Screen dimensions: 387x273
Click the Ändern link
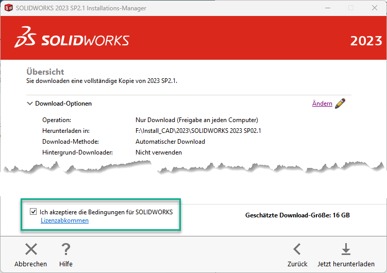pyautogui.click(x=322, y=104)
